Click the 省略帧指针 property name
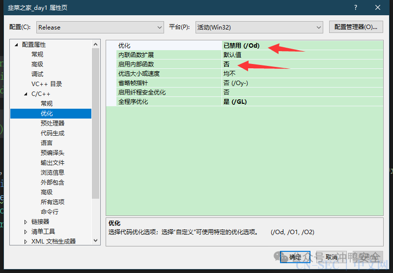The height and width of the screenshot is (273, 393). tap(169, 83)
